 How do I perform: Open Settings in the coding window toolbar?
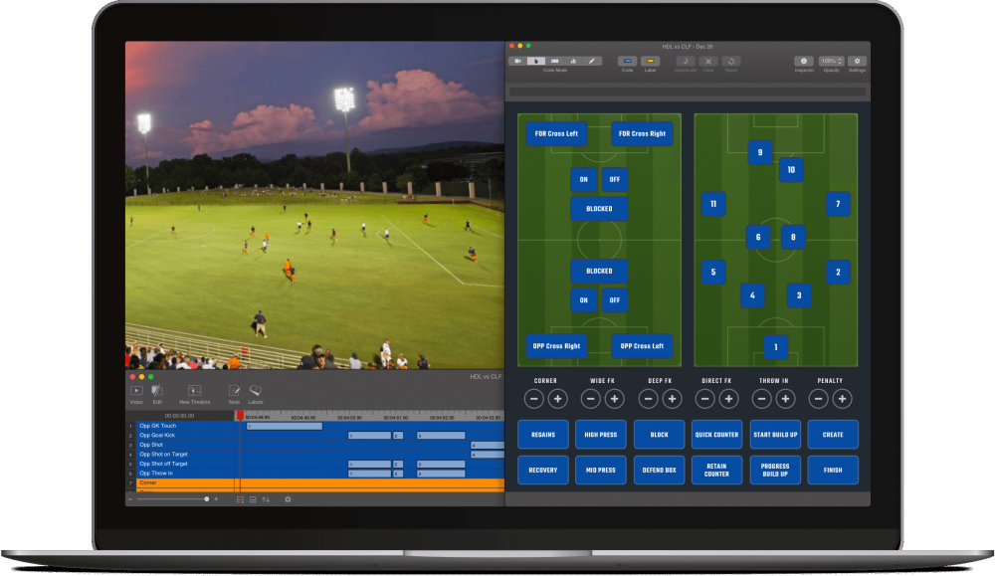point(858,61)
